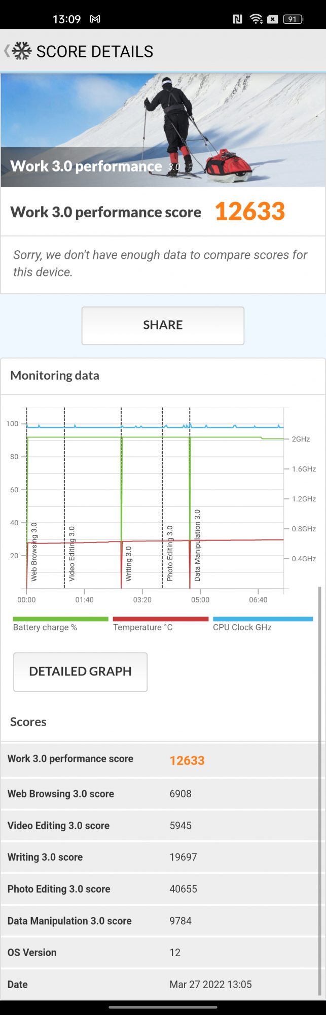The image size is (326, 1015).
Task: Tap the green Battery charge legend swatch
Action: [x=60, y=619]
